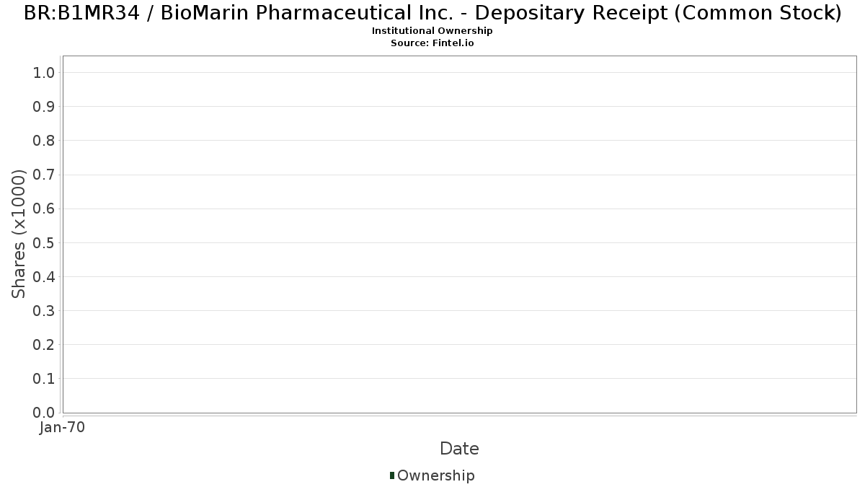Click the empty chart plot area
Screen dimensions: 865x487
click(459, 234)
